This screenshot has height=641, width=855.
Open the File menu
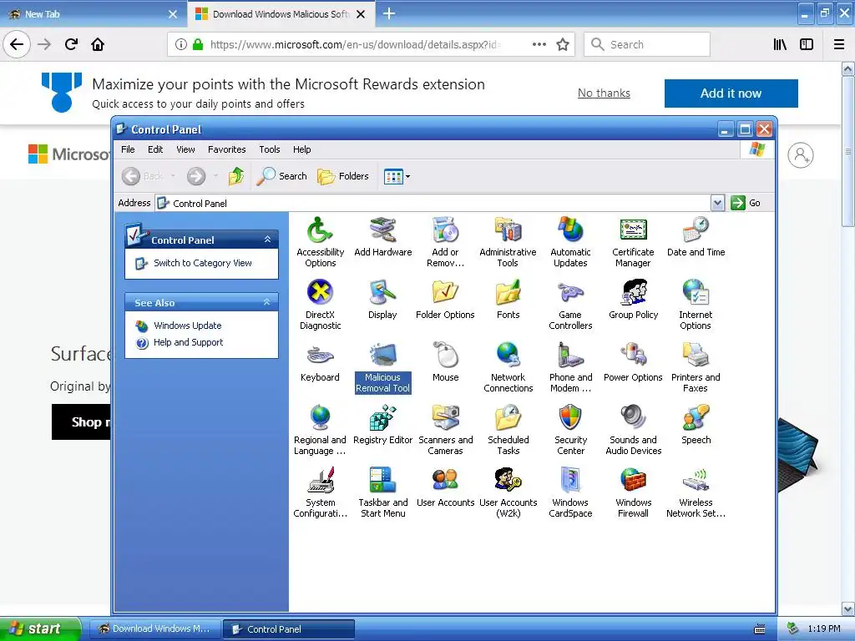coord(128,149)
